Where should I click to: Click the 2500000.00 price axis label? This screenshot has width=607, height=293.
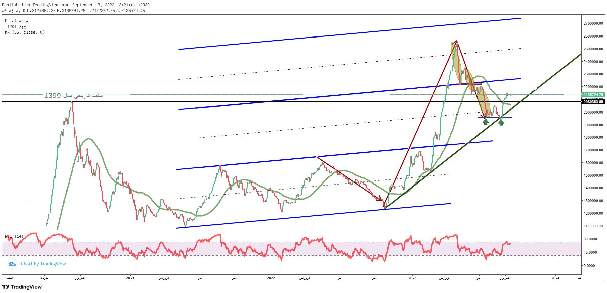tap(593, 49)
